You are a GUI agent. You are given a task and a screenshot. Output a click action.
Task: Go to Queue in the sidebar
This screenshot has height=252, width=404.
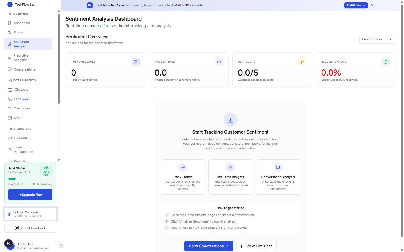click(28, 32)
